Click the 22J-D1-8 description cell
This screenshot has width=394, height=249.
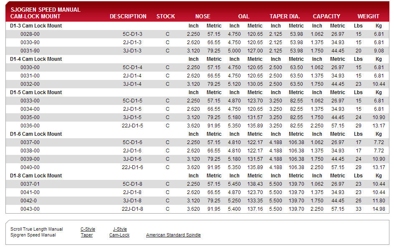132,209
